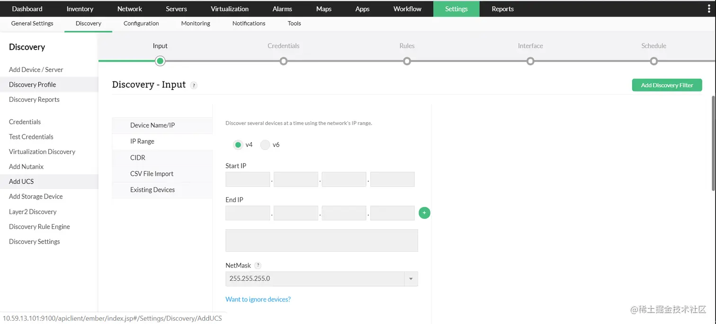Select Add Storage Device in the sidebar

click(36, 196)
